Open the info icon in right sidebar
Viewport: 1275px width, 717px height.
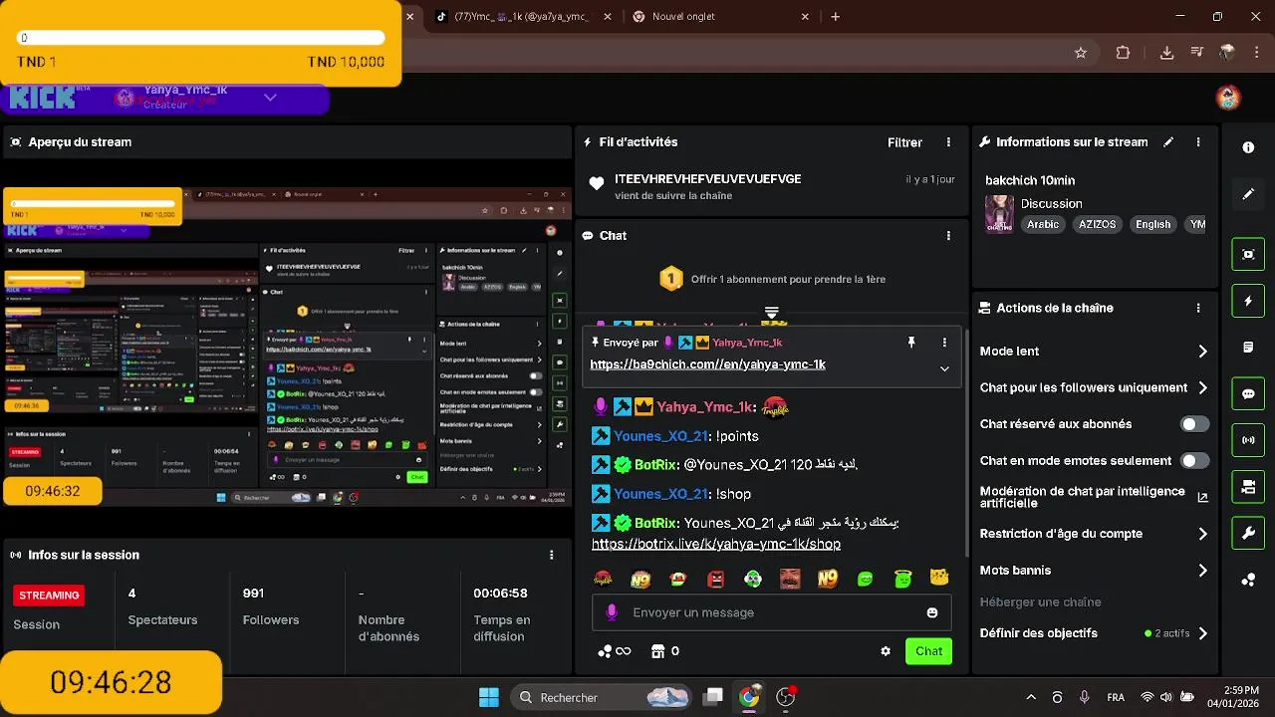click(1248, 147)
